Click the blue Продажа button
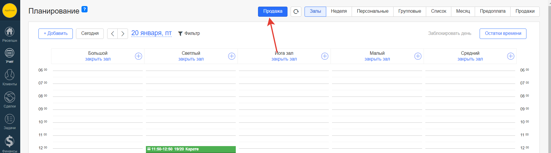This screenshot has width=551, height=153. tap(272, 12)
